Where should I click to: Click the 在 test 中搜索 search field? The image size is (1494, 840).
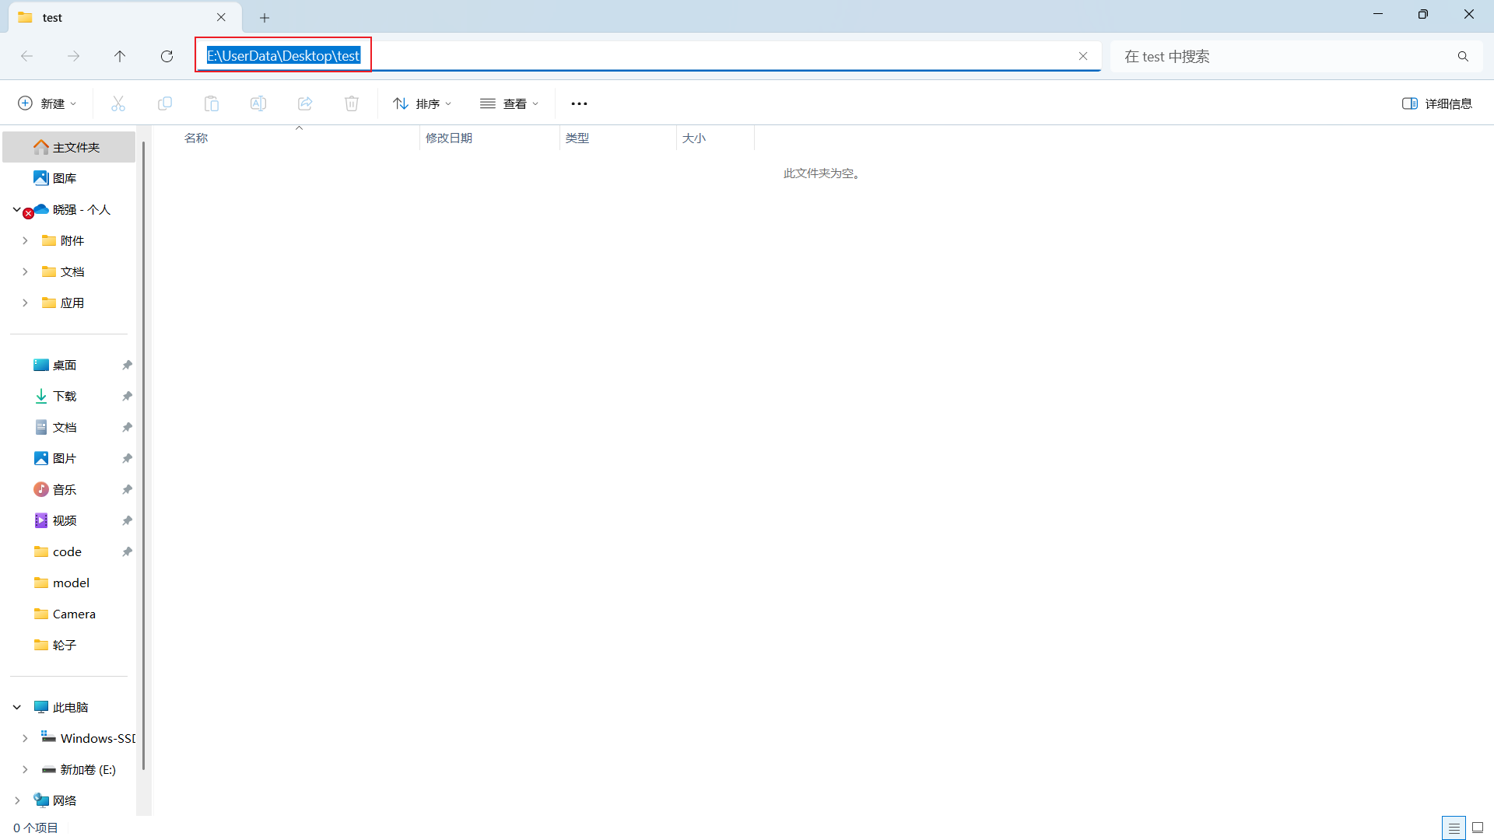[1284, 56]
